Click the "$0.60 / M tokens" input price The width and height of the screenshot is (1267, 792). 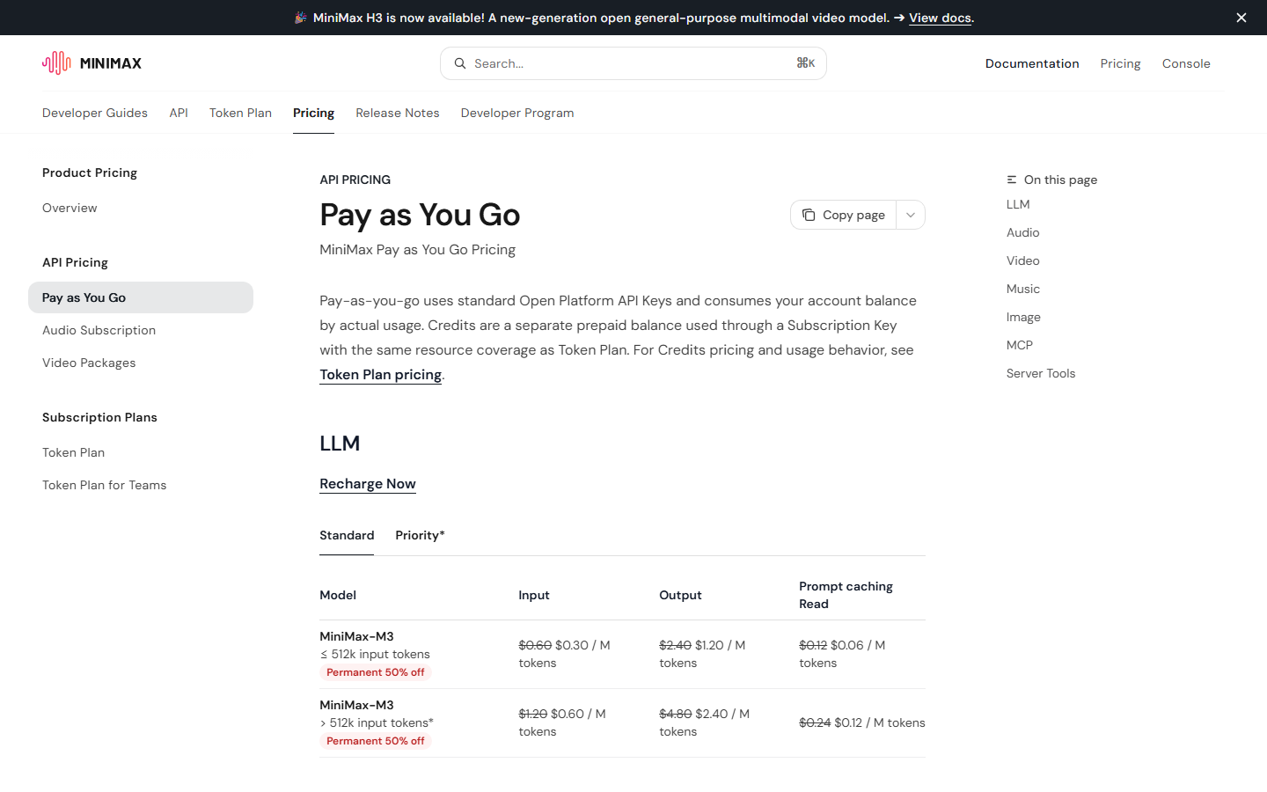[562, 722]
